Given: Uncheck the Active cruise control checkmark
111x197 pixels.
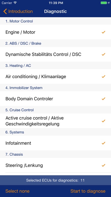Looking at the screenshot, I should pyautogui.click(x=103, y=121).
